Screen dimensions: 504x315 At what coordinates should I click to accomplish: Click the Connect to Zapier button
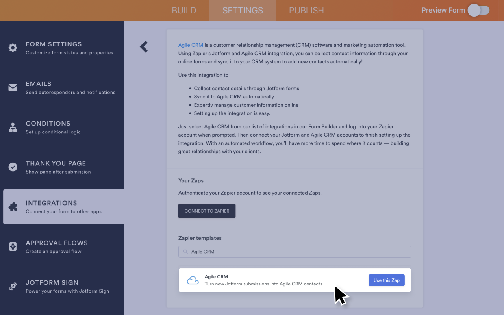[x=207, y=211]
